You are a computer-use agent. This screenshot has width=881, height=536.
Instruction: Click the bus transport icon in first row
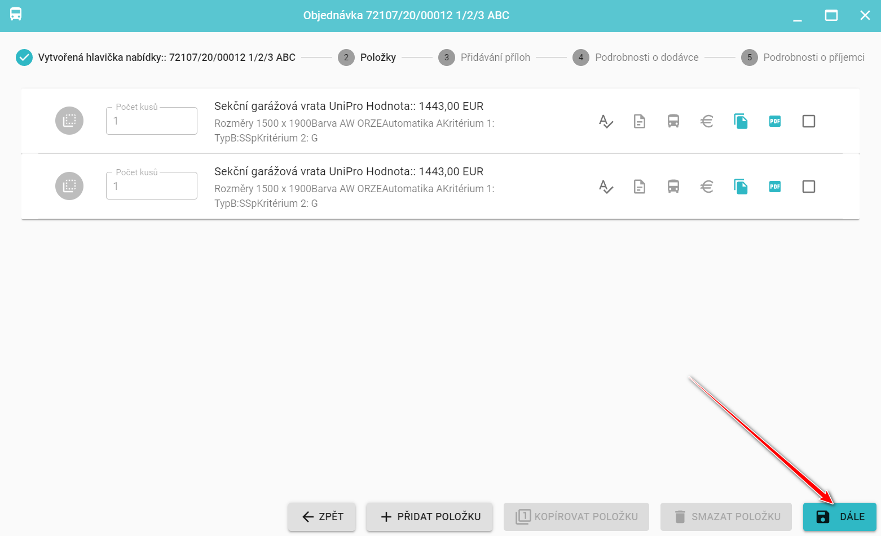point(673,121)
